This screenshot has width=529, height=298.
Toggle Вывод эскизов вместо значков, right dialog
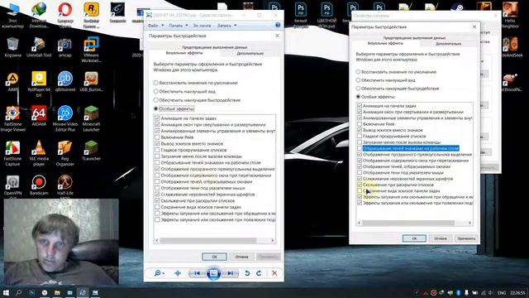click(360, 130)
